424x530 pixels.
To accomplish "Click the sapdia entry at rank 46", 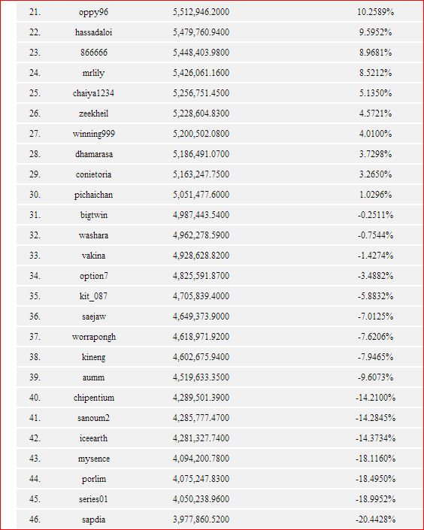I will point(94,519).
